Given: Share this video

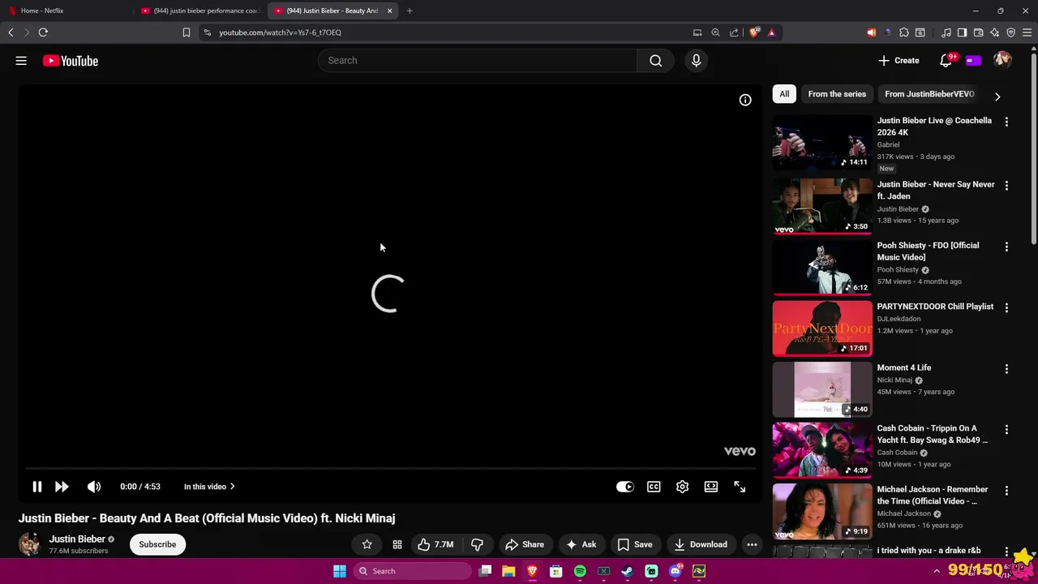Looking at the screenshot, I should [525, 544].
